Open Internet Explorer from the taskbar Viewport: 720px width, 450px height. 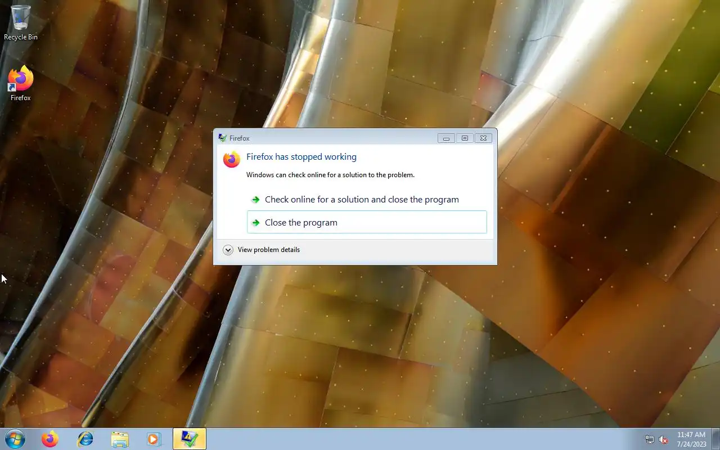tap(85, 439)
